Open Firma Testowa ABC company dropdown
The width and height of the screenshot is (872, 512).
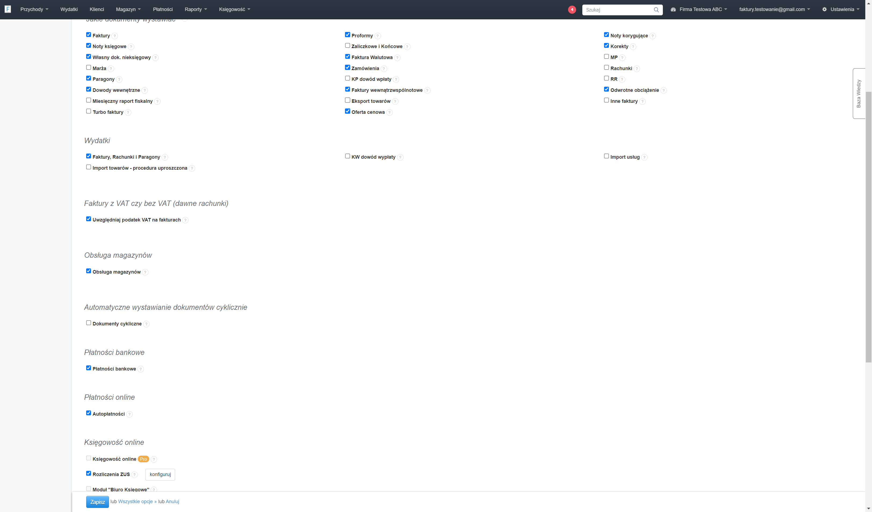(699, 9)
